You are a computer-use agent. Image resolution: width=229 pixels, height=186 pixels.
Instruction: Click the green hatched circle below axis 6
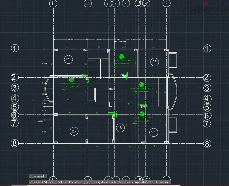coord(142,114)
